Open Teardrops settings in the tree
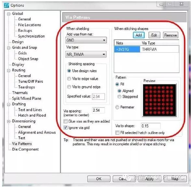The image size is (192, 187). pyautogui.click(x=27, y=87)
